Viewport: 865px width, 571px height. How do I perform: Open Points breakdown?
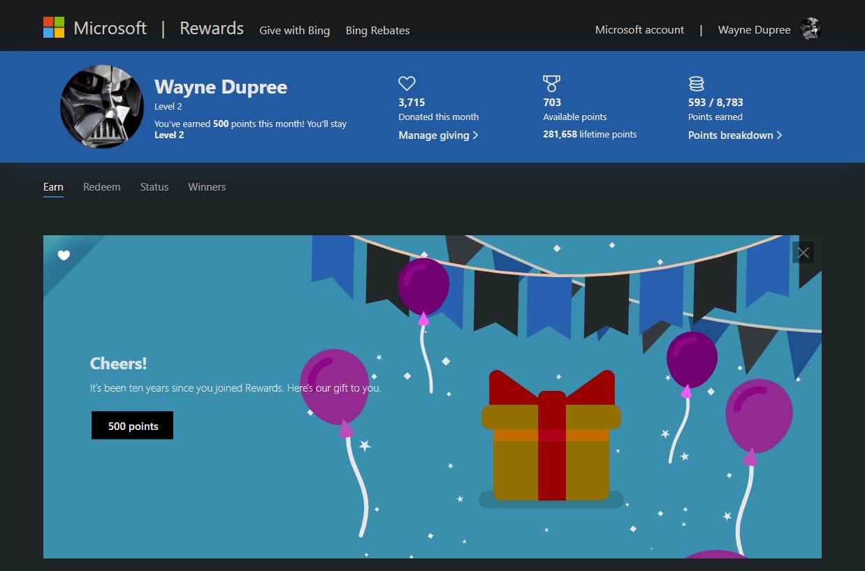tap(735, 135)
